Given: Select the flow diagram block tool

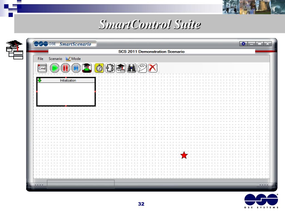Looking at the screenshot, I should [x=110, y=68].
